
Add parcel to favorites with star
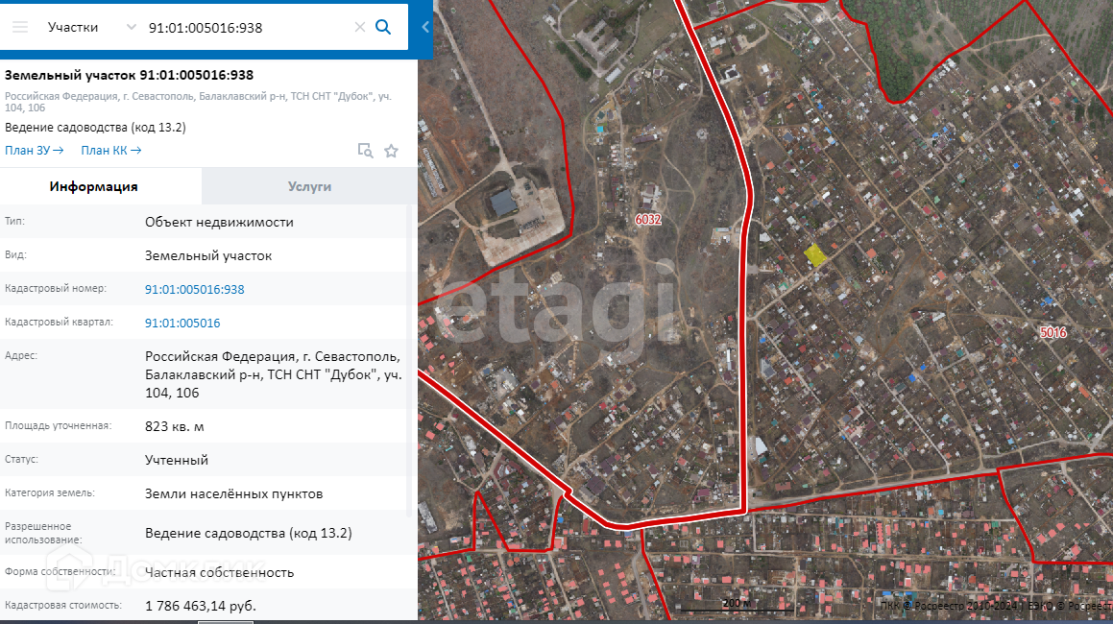coord(391,150)
